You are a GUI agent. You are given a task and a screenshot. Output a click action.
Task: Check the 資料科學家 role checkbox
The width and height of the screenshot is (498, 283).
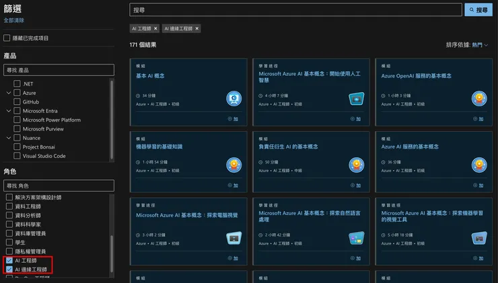pos(9,225)
